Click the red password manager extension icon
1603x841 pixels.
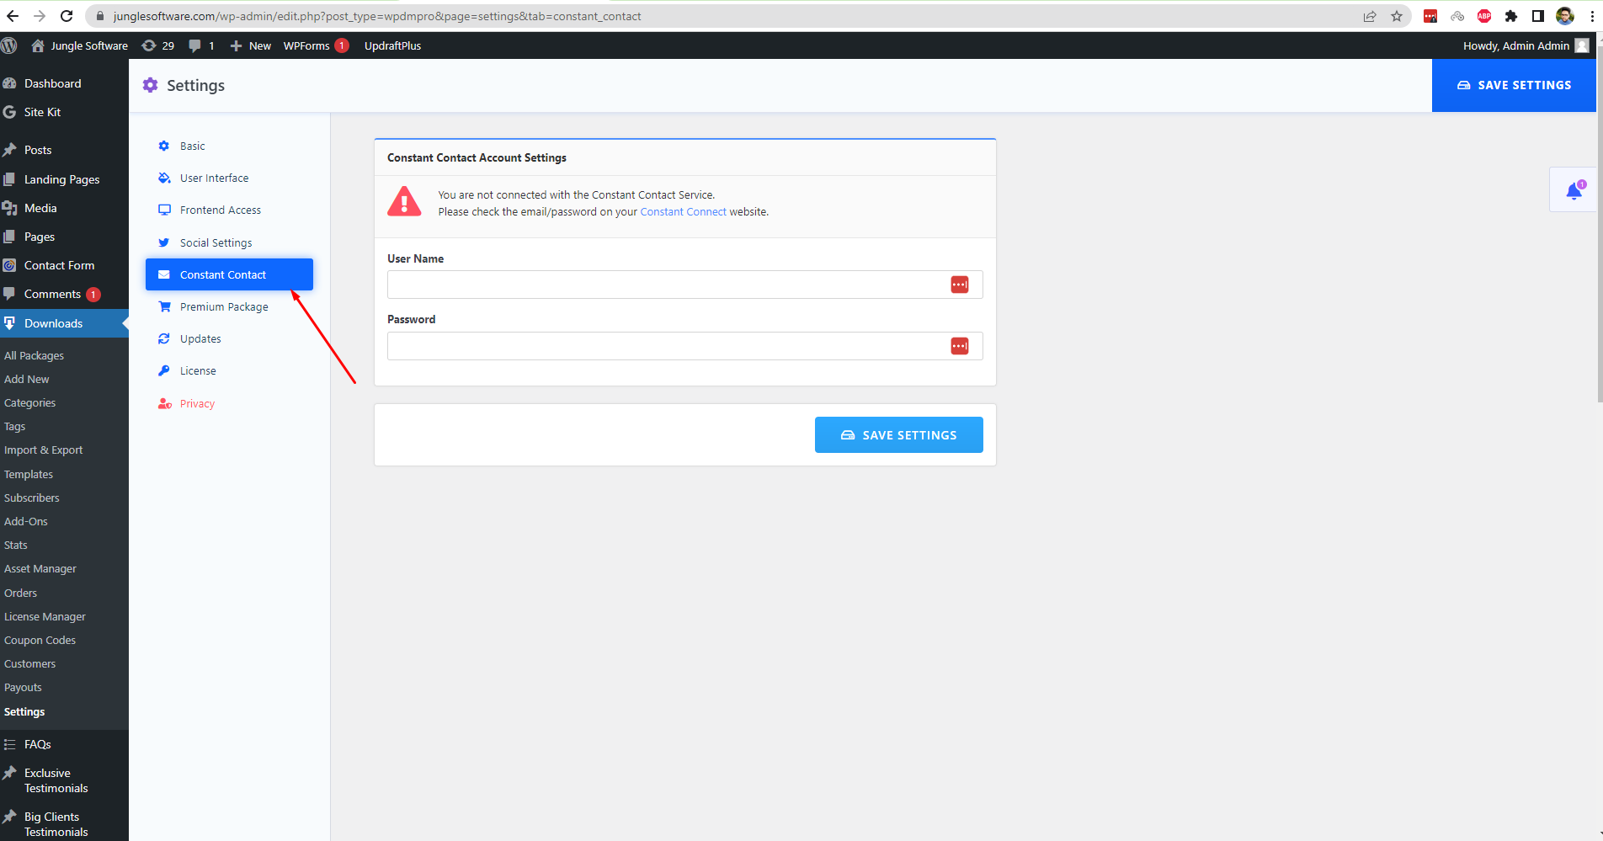[x=1430, y=16]
